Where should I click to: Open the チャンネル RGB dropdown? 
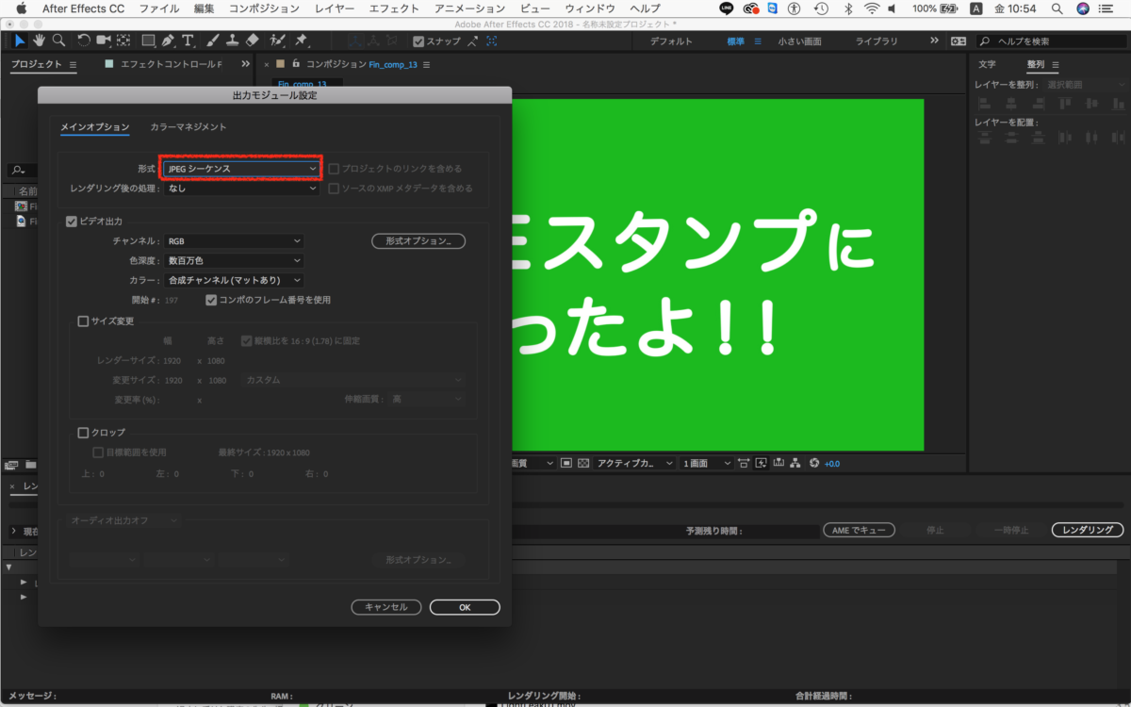234,241
